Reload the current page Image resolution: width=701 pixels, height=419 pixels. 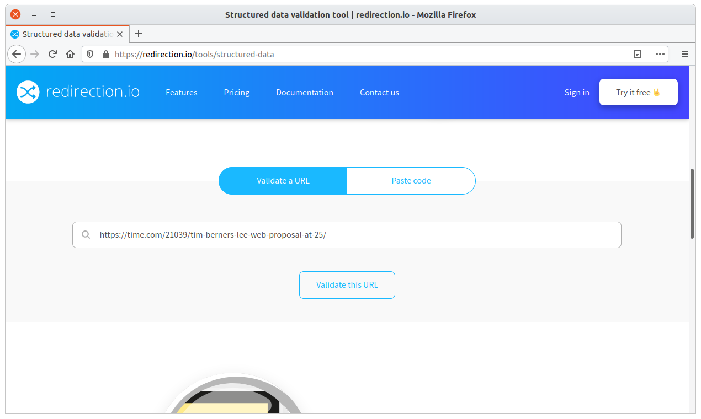[52, 54]
